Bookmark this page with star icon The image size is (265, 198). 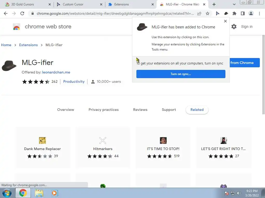(x=208, y=13)
